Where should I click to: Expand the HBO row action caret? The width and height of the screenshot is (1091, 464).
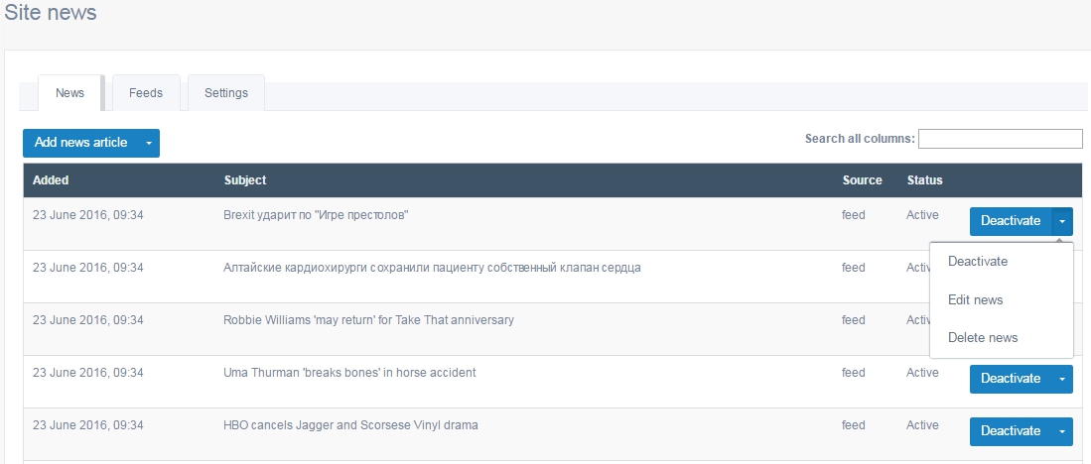coord(1062,431)
